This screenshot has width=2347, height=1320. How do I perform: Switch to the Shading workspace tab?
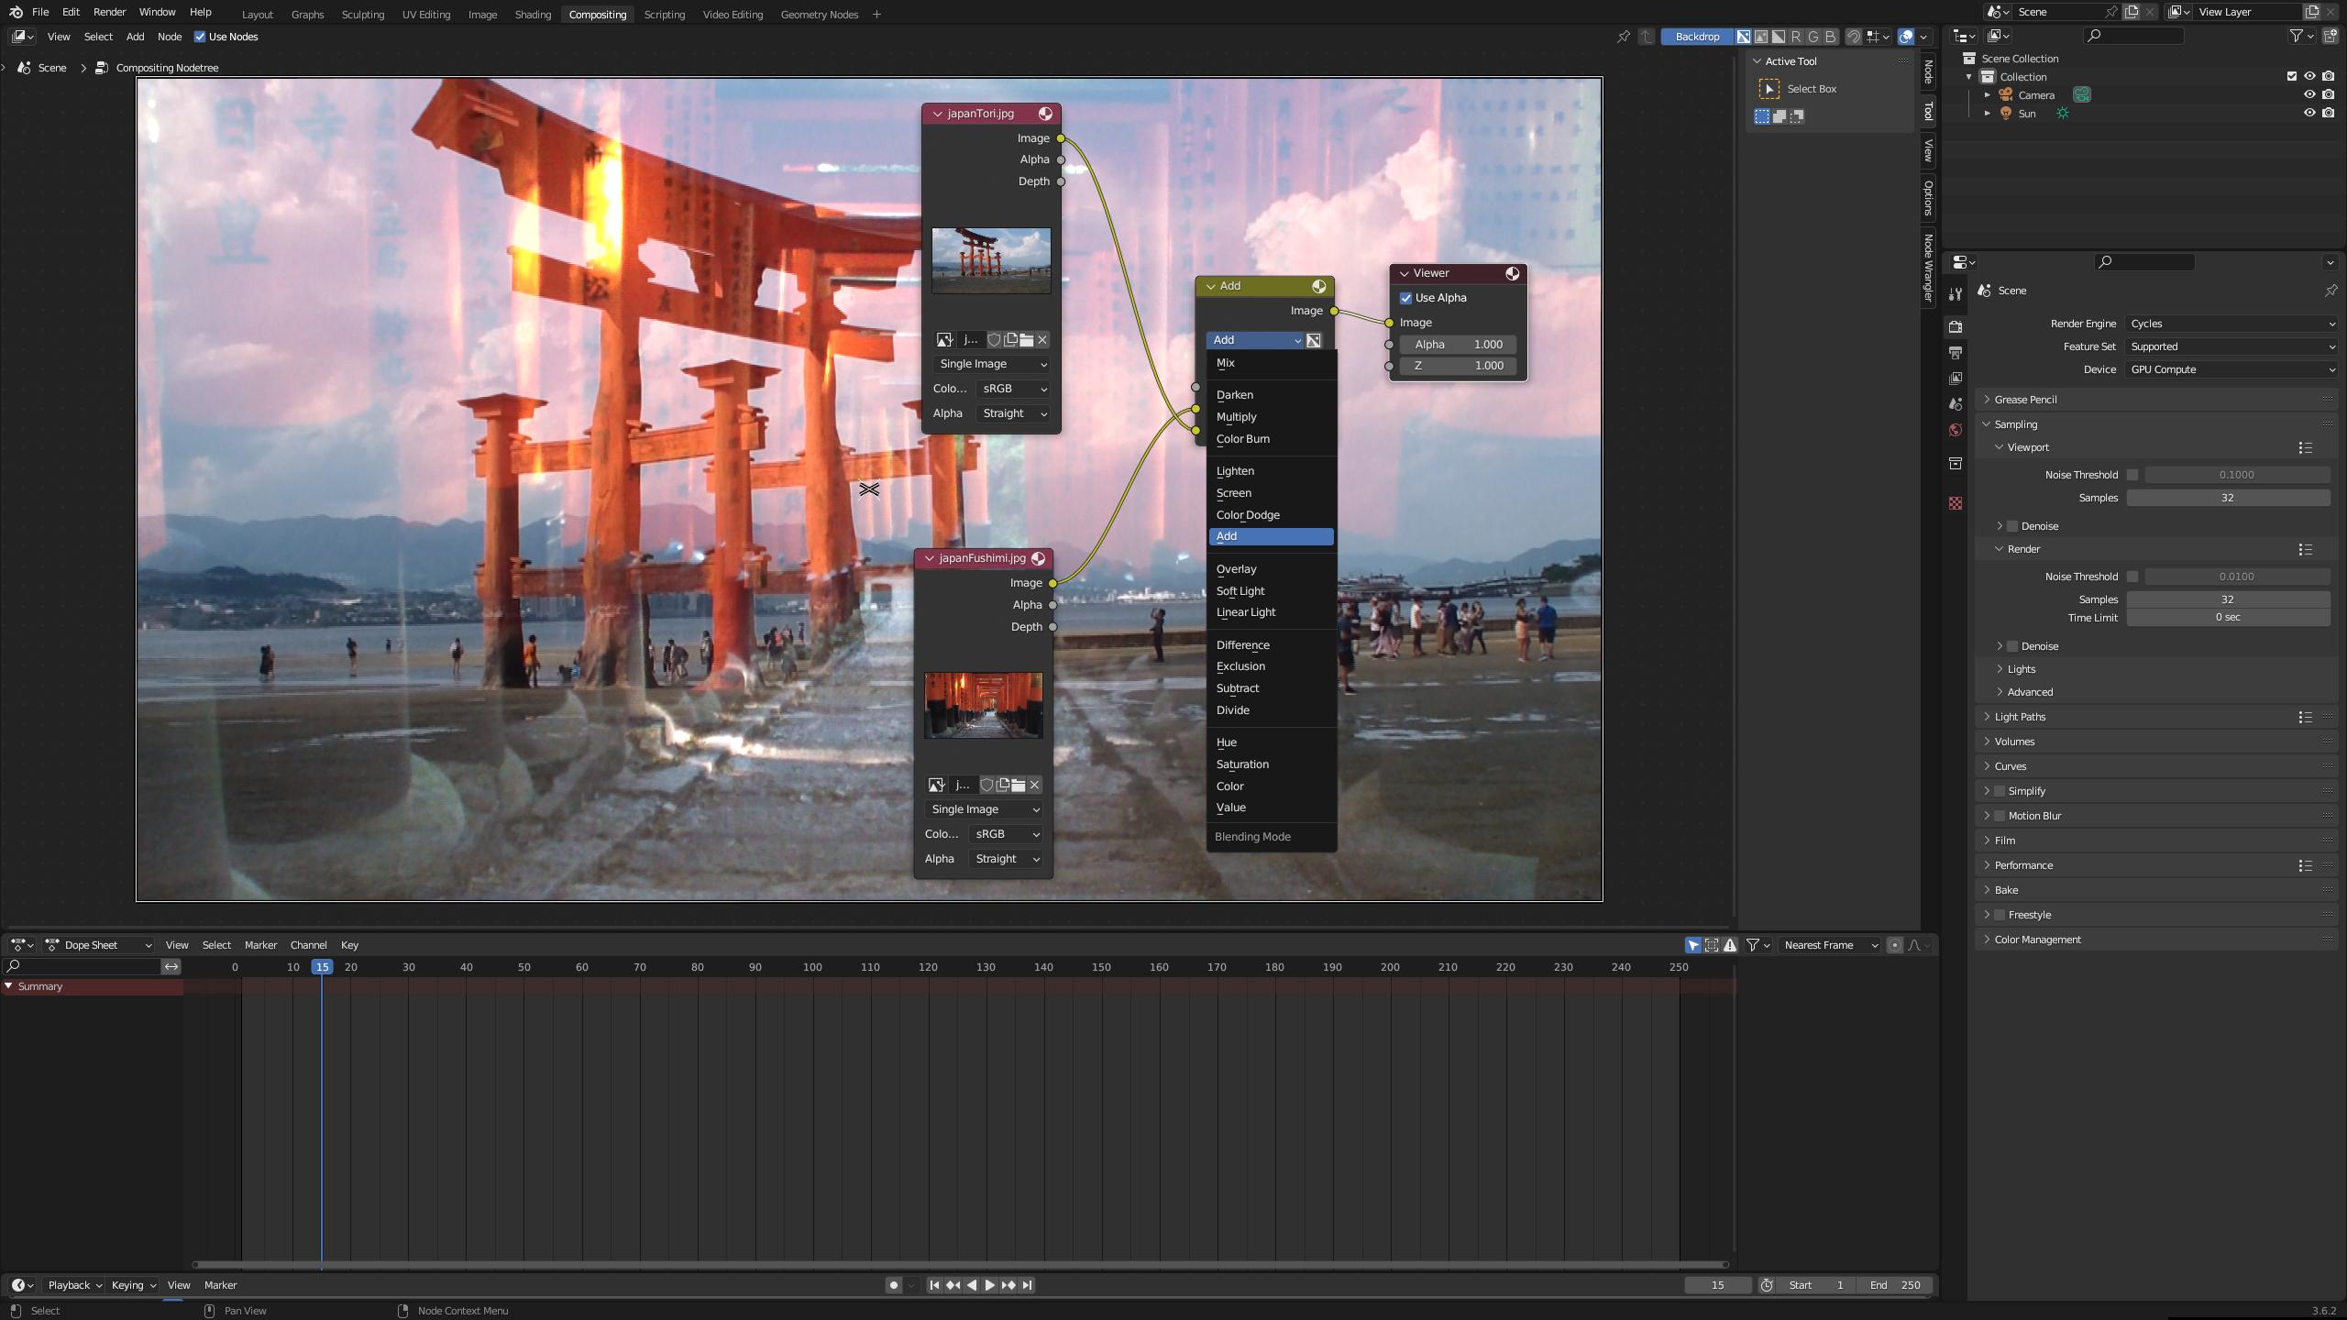coord(533,14)
